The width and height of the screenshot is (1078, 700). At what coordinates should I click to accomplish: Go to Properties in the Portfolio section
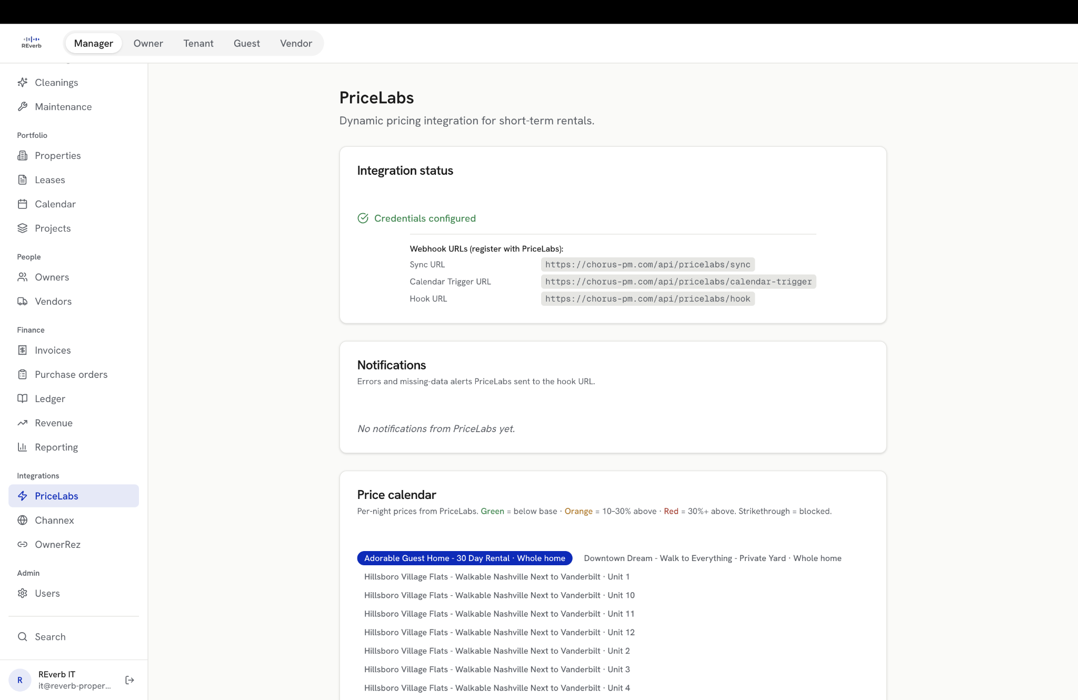[x=74, y=156]
